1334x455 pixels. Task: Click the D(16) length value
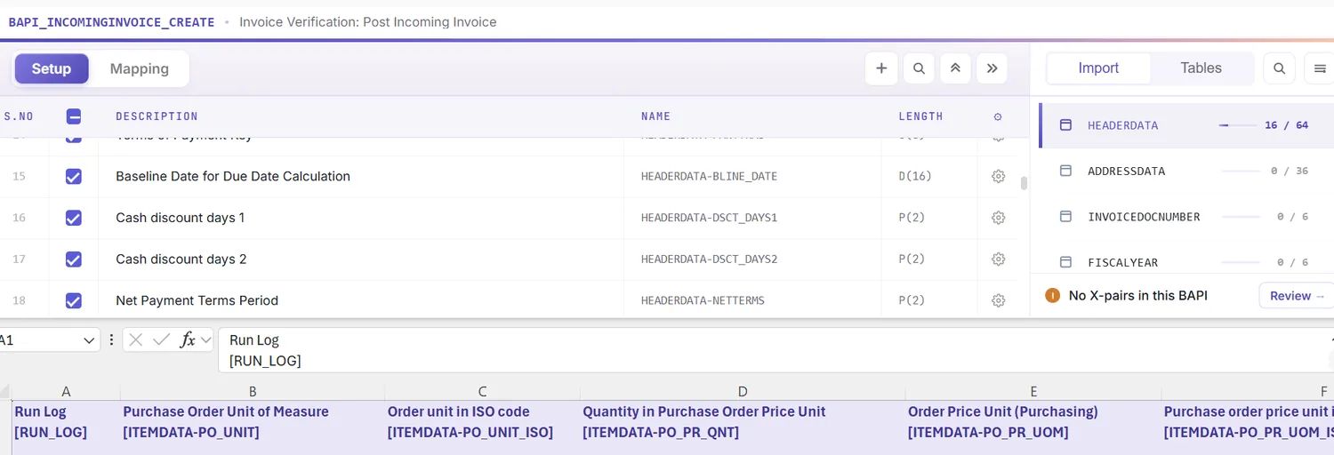915,177
